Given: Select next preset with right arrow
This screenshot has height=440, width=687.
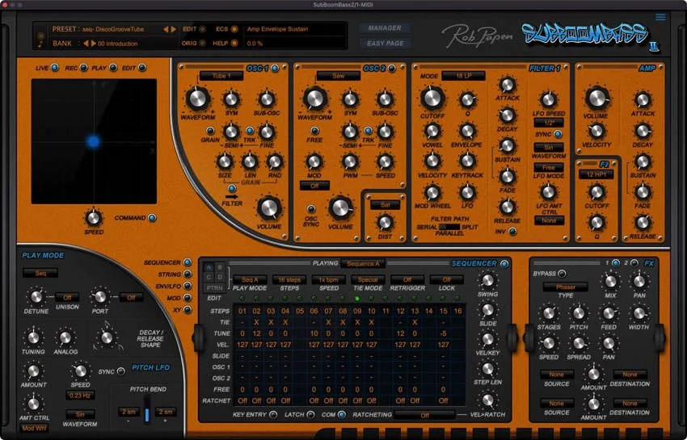Looking at the screenshot, I should [174, 29].
